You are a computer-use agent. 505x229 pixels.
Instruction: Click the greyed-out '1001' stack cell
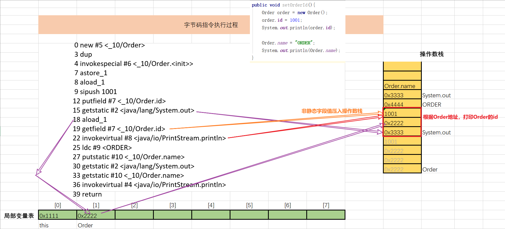pyautogui.click(x=402, y=141)
